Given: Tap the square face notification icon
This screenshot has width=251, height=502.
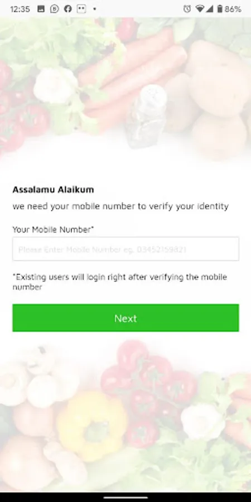Looking at the screenshot, I should (81, 8).
